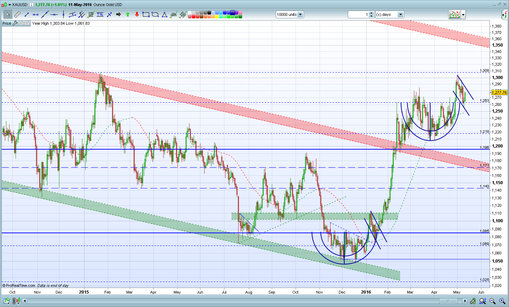This screenshot has height=307, width=509.
Task: Choose the horizontal line drawing tool
Action: coord(54,14)
